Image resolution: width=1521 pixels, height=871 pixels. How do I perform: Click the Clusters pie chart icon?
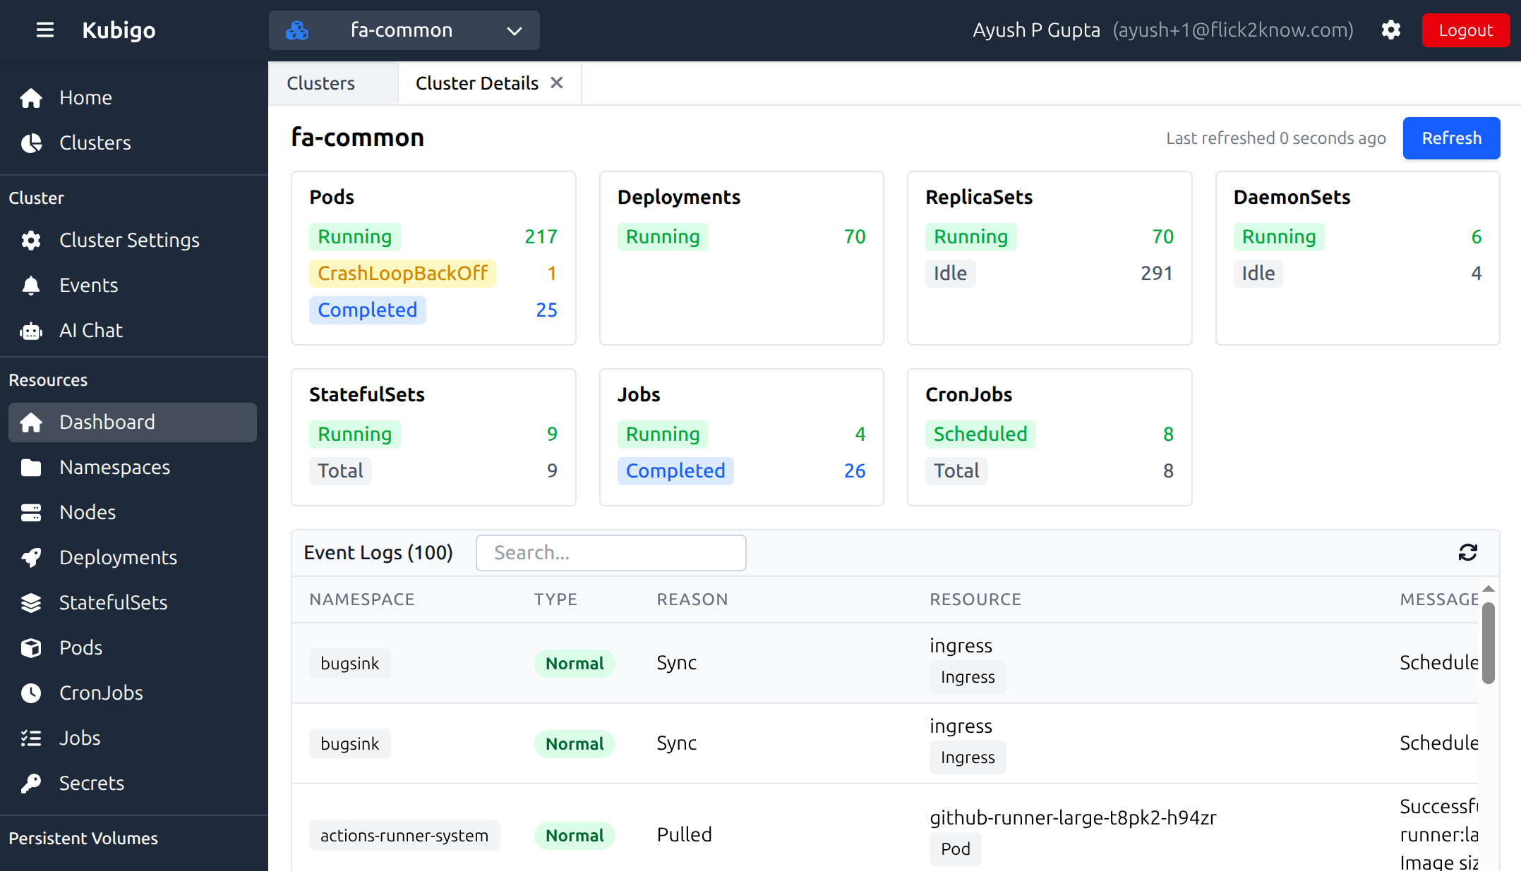(x=31, y=143)
